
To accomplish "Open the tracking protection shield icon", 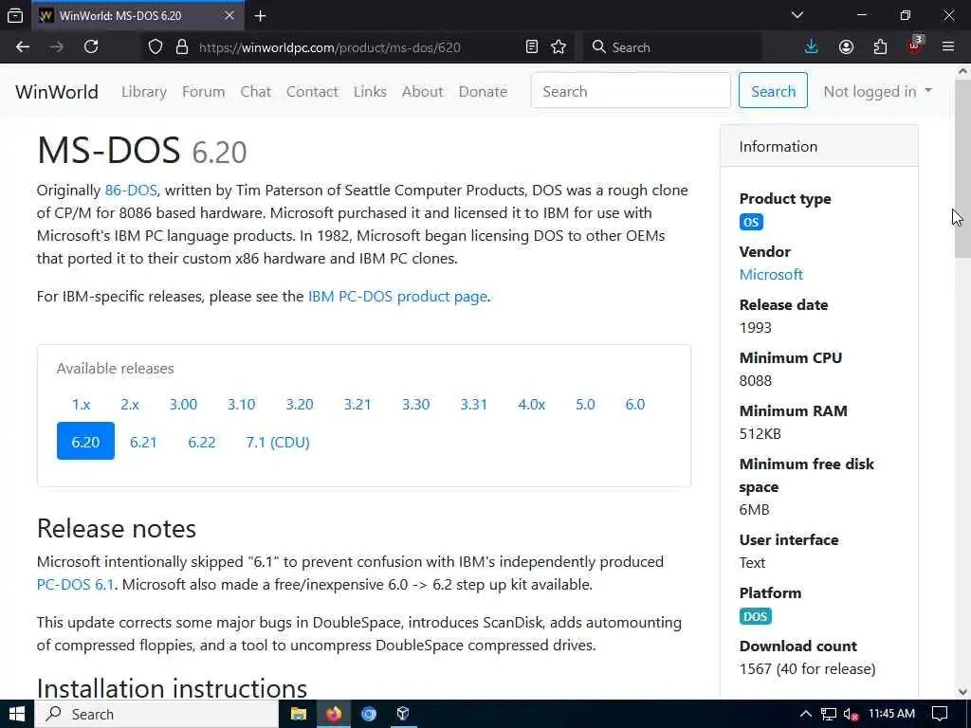I will coord(156,47).
